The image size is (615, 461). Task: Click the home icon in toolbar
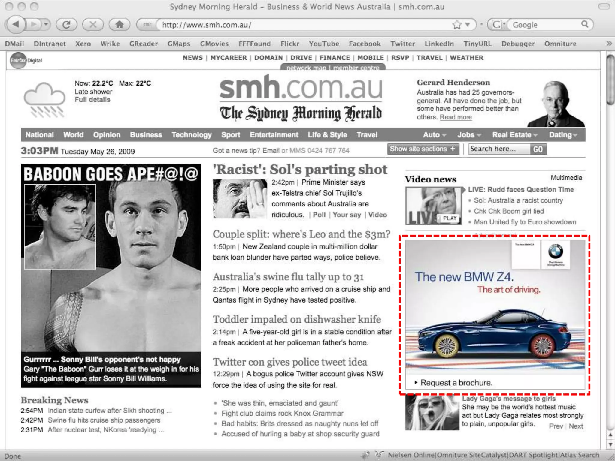[119, 25]
